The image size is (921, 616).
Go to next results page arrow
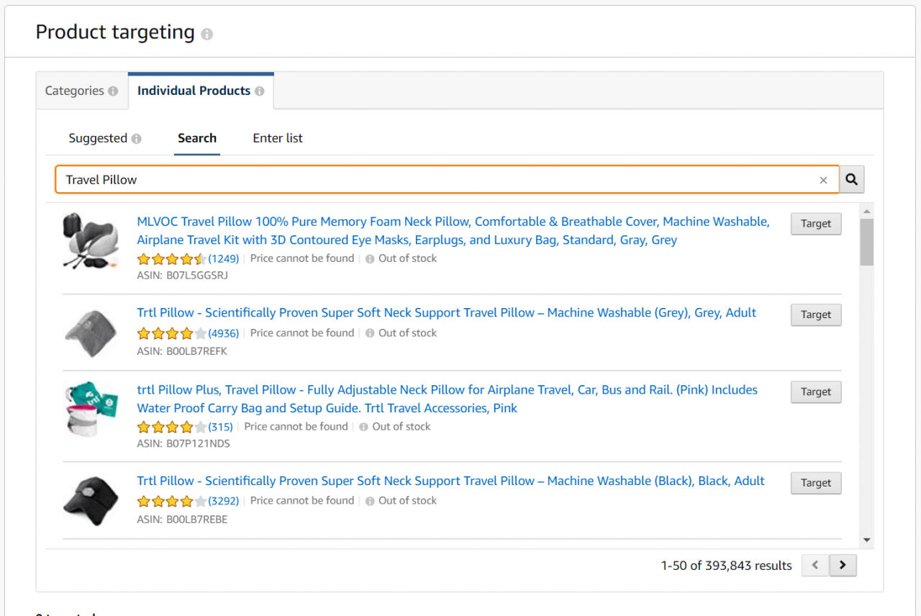click(843, 566)
